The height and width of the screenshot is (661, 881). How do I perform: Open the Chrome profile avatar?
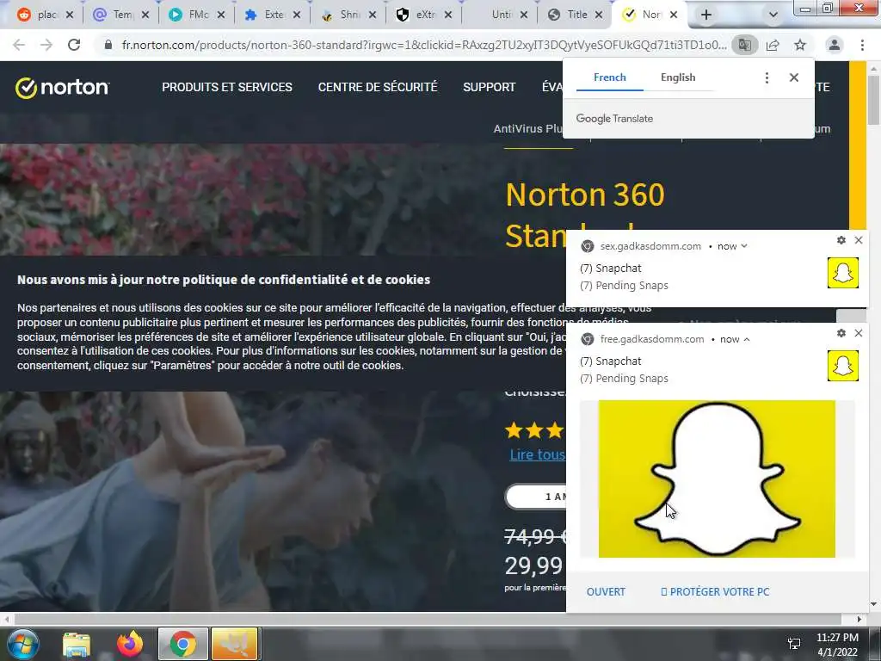point(835,45)
